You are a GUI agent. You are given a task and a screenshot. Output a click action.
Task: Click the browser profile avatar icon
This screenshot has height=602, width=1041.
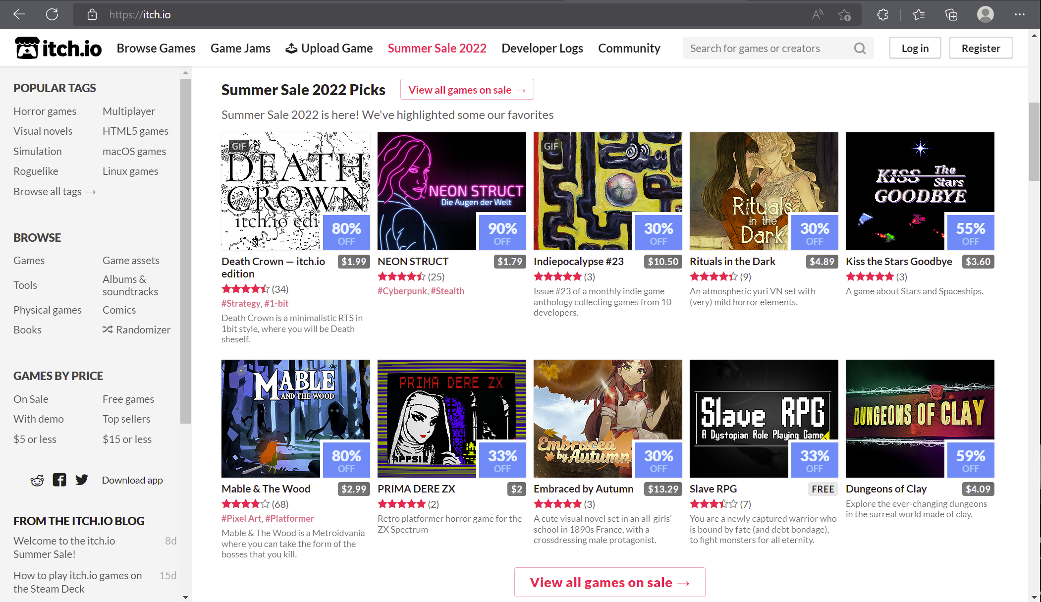(985, 14)
